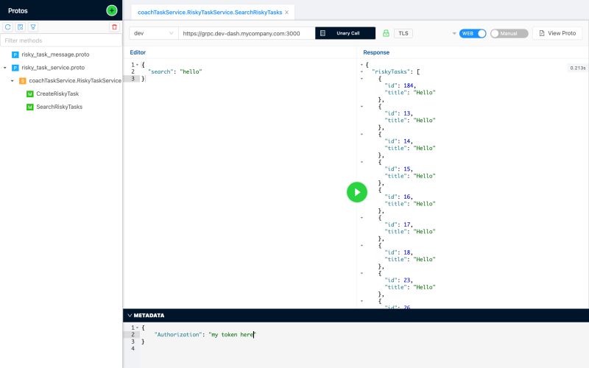Select SearchRiskyTasks method
The image size is (589, 368).
pyautogui.click(x=60, y=107)
